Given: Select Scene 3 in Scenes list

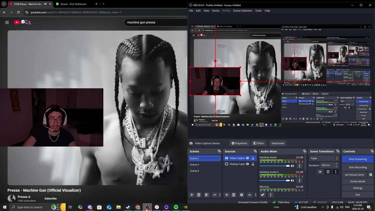Looking at the screenshot, I should (x=204, y=165).
